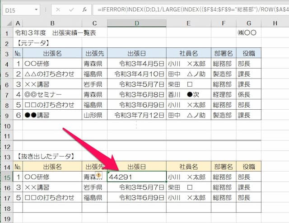Select column E header
This screenshot has height=223, width=289.
pyautogui.click(x=189, y=23)
